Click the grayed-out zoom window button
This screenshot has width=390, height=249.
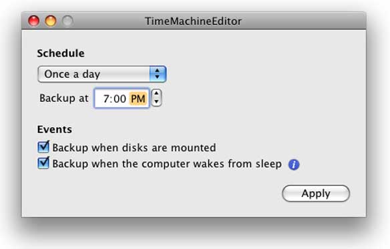67,21
